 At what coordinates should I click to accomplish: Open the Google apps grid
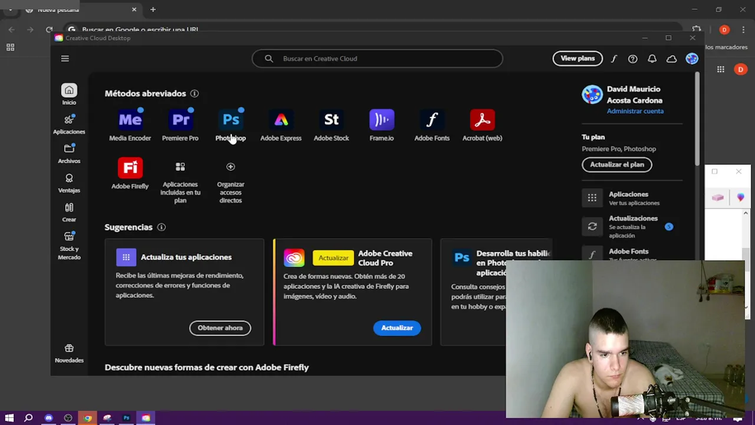(x=720, y=70)
